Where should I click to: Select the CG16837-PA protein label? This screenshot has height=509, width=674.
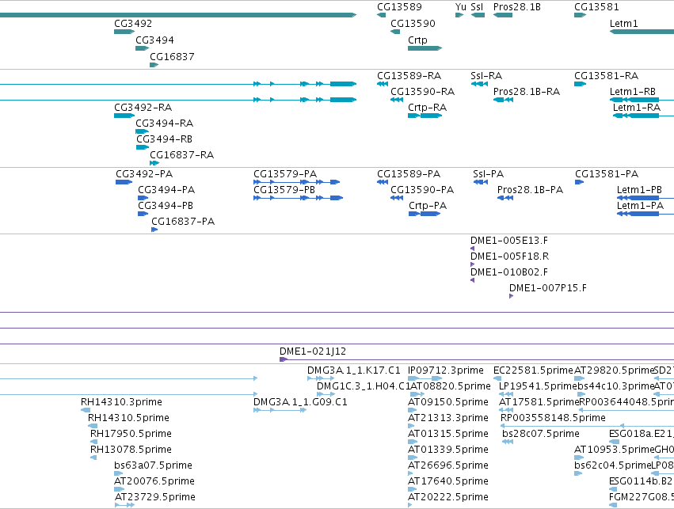(x=183, y=222)
